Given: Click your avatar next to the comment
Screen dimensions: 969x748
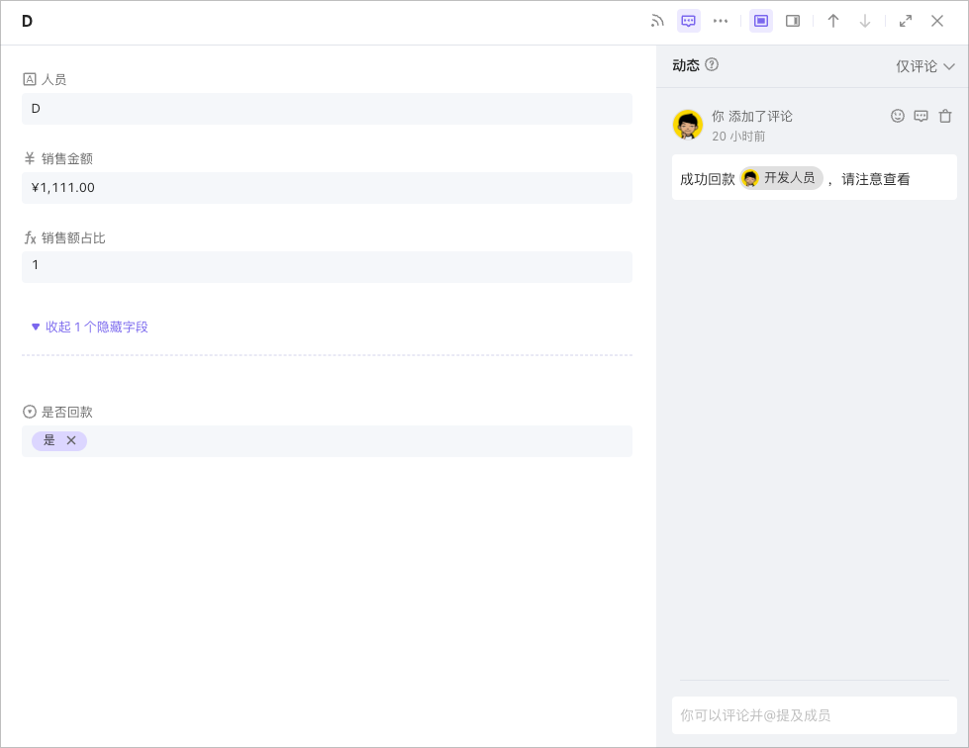Looking at the screenshot, I should pos(687,125).
